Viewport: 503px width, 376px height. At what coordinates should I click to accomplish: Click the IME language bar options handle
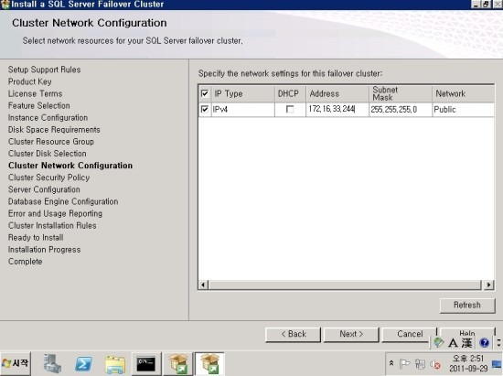pyautogui.click(x=498, y=343)
